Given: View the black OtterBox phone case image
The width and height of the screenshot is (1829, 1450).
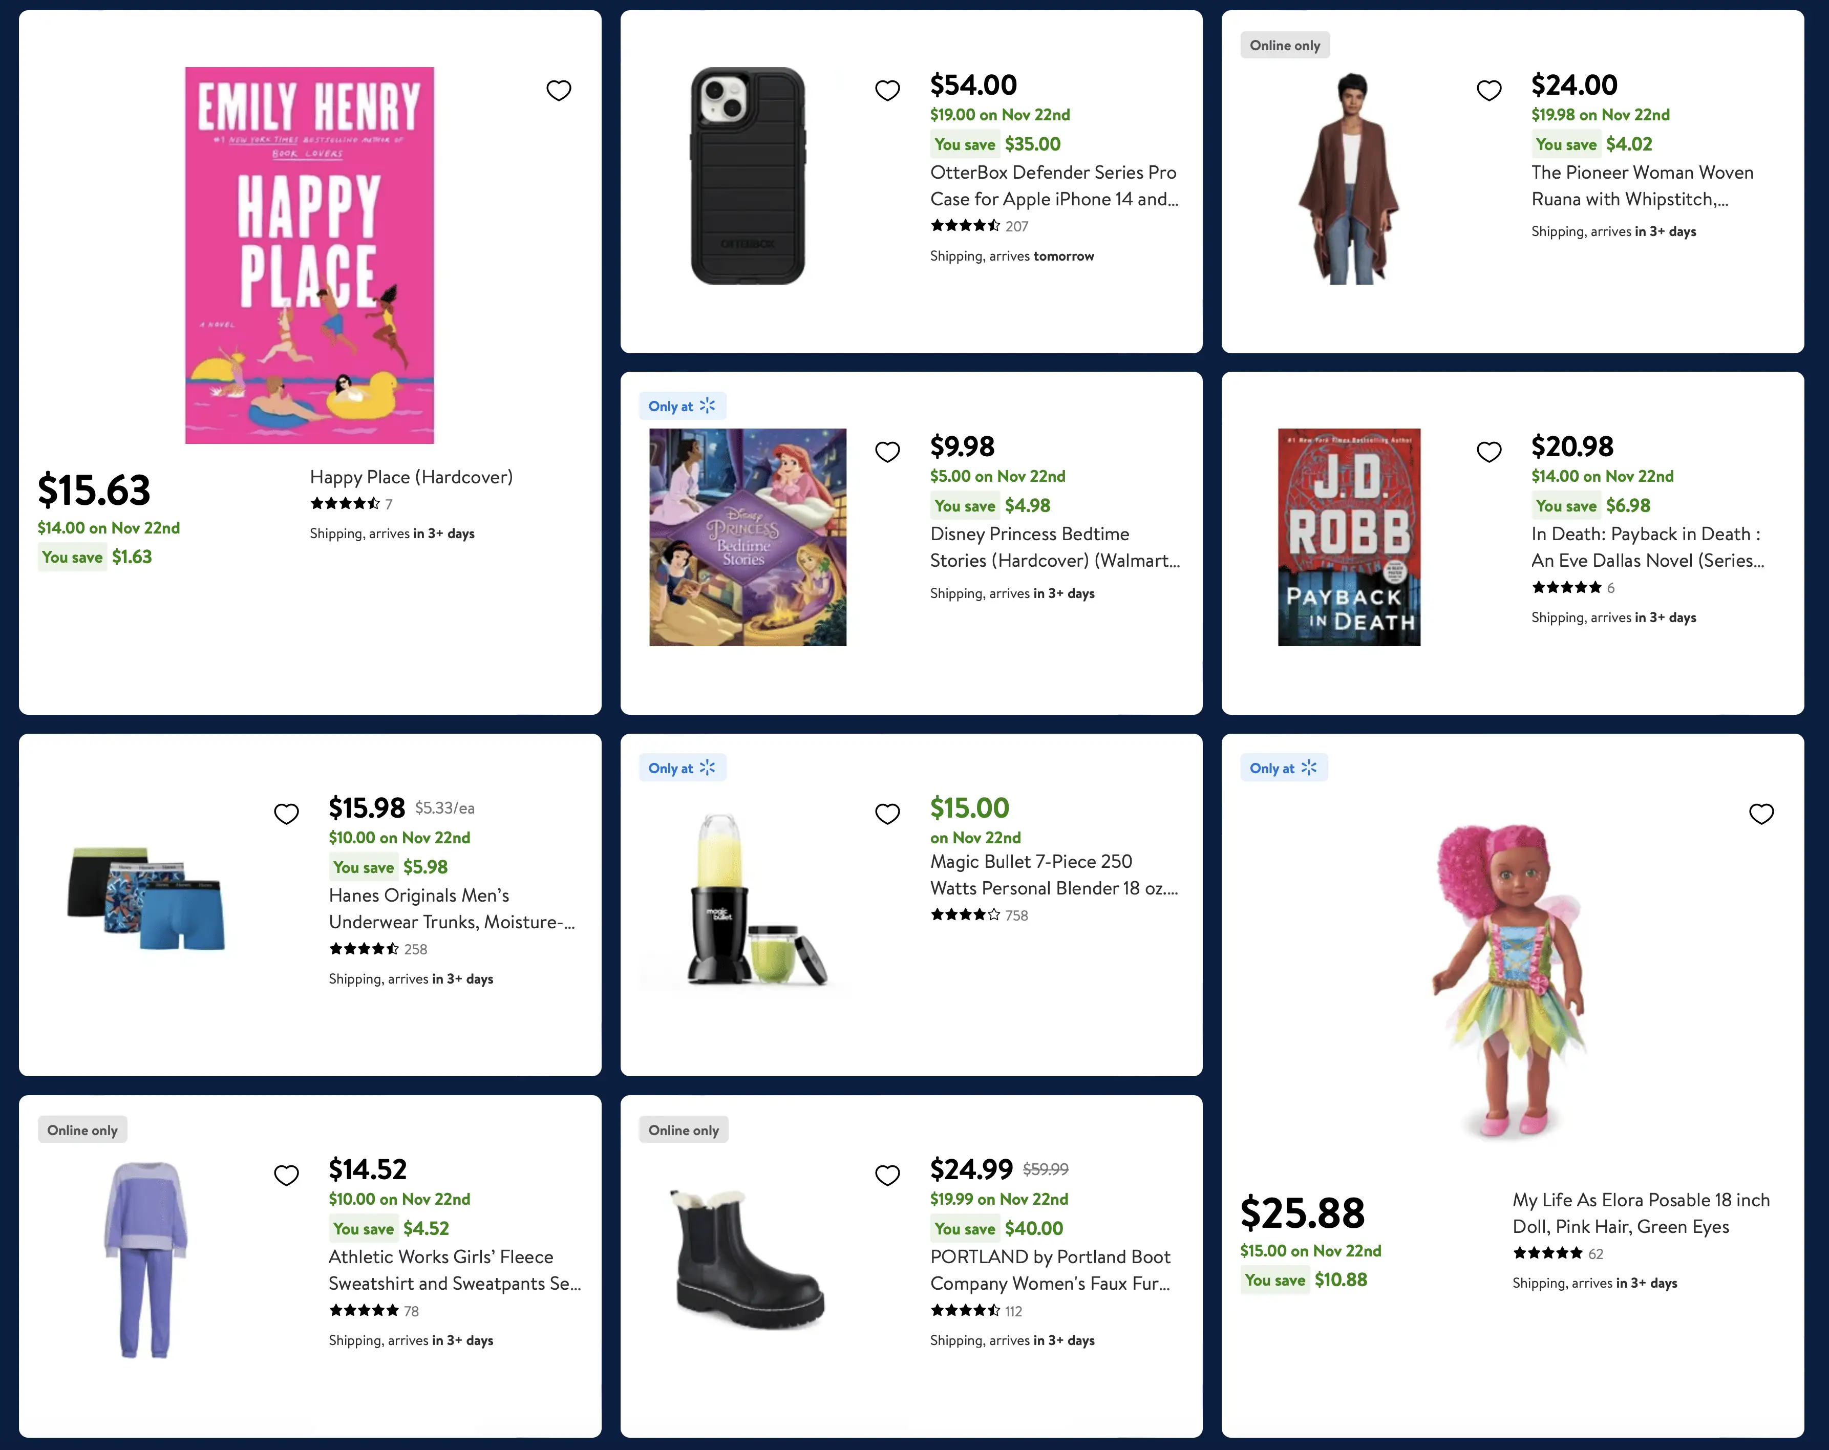Looking at the screenshot, I should click(748, 176).
